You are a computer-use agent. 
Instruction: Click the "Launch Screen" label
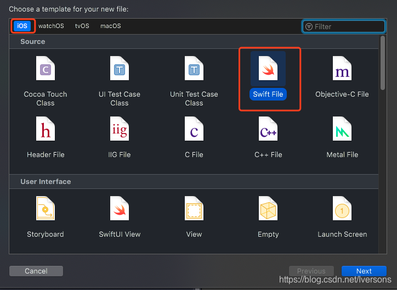tap(342, 234)
